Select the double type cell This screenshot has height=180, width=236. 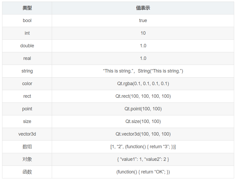pos(27,46)
